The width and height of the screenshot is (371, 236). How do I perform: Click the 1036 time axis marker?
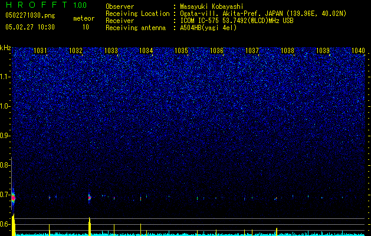216,50
